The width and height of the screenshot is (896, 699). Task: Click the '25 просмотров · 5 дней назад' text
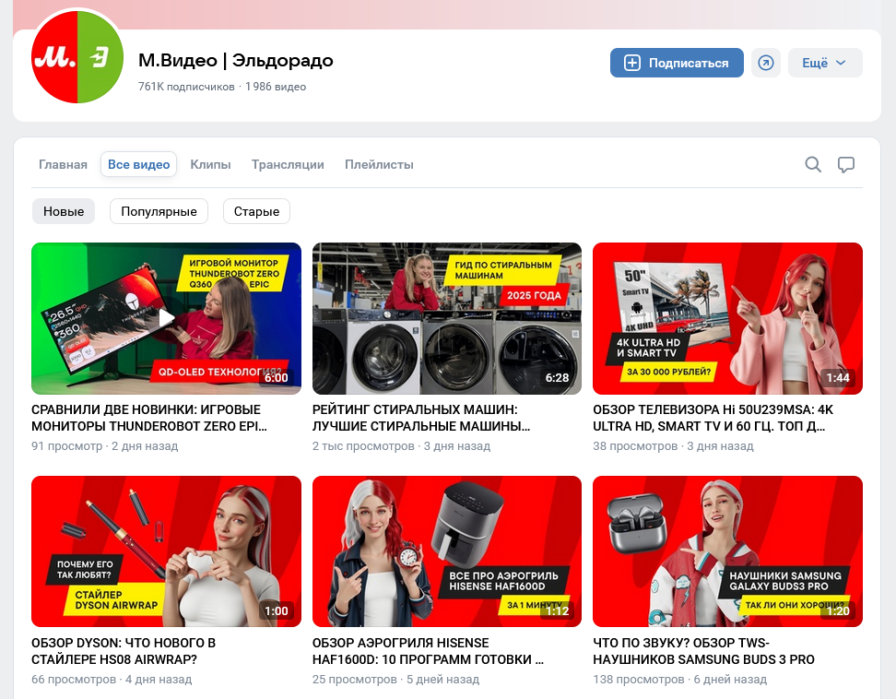(x=395, y=680)
